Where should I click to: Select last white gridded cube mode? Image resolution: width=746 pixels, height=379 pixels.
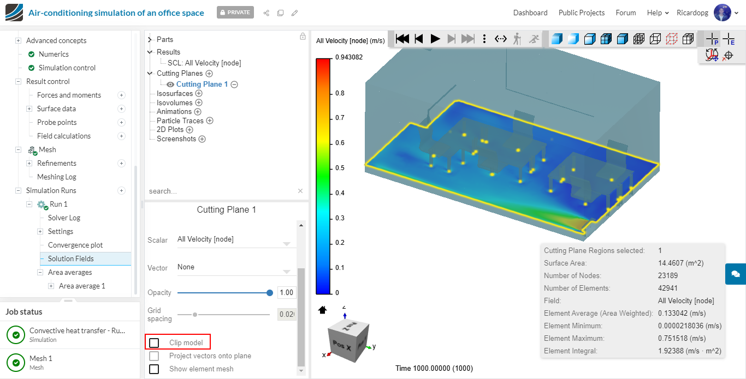tap(688, 39)
